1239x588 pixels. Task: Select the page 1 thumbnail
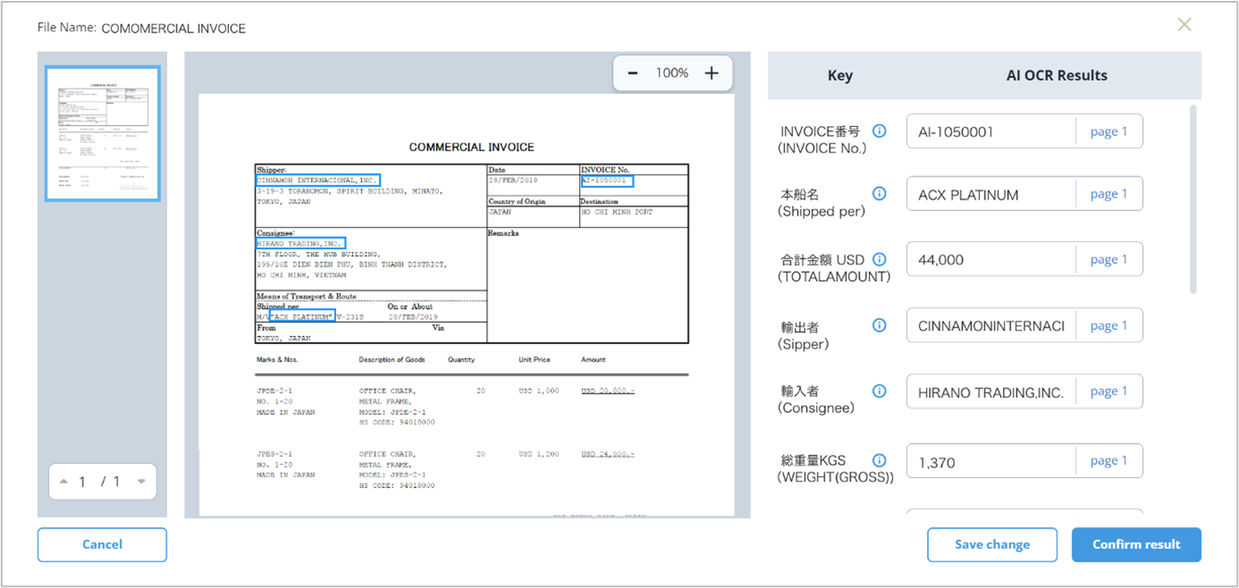(102, 133)
